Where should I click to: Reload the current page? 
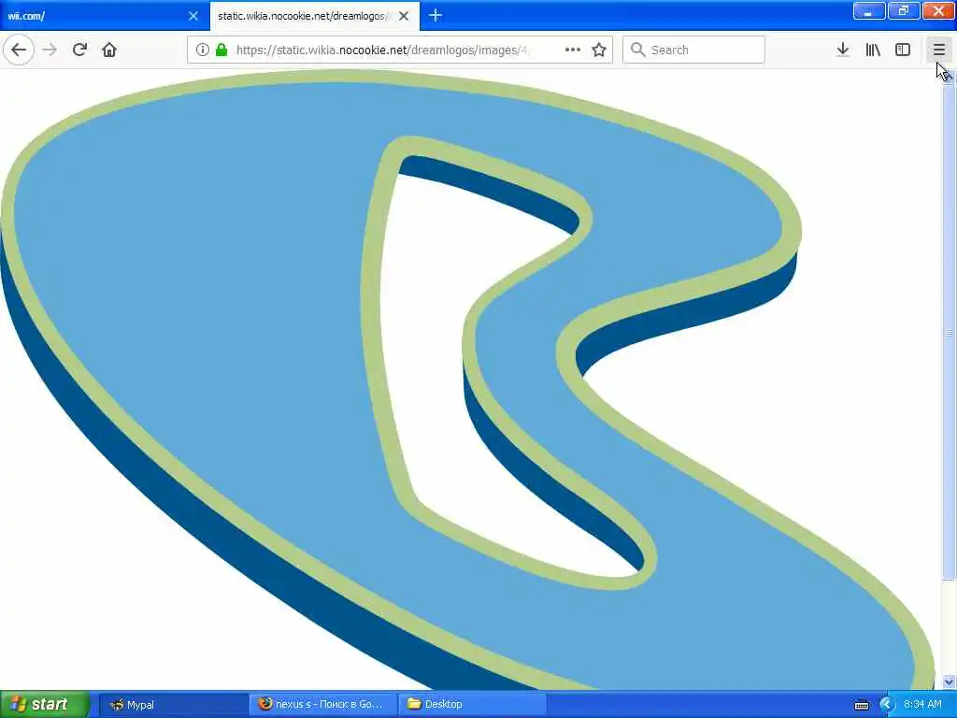point(79,50)
